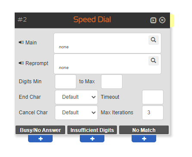The image size is (192, 157).
Task: Add a branch under No Match
Action: [144, 138]
